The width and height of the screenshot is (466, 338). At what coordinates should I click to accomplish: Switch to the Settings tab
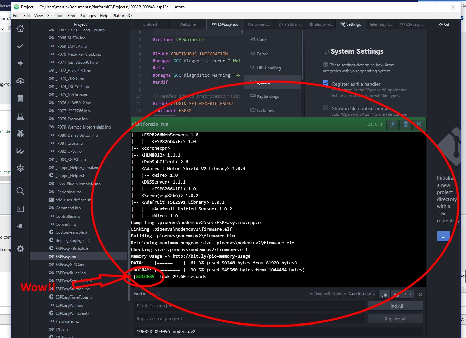pos(350,24)
